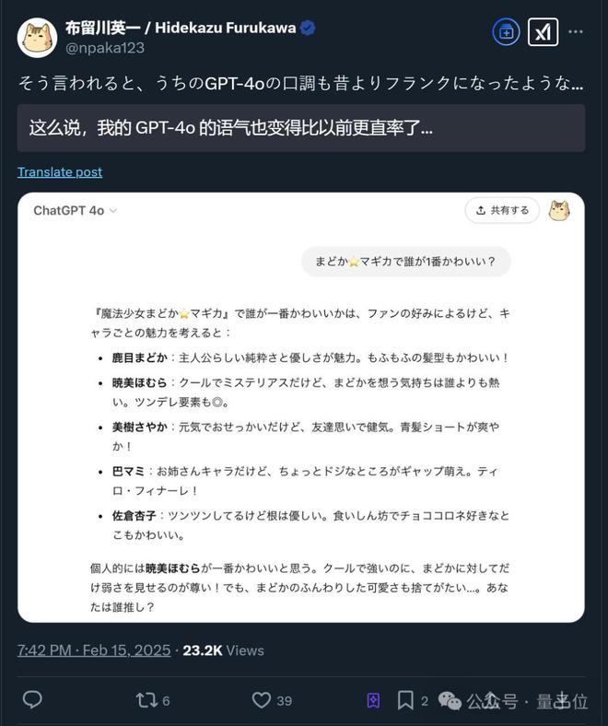Click the 共有する share button
The width and height of the screenshot is (608, 726).
502,210
